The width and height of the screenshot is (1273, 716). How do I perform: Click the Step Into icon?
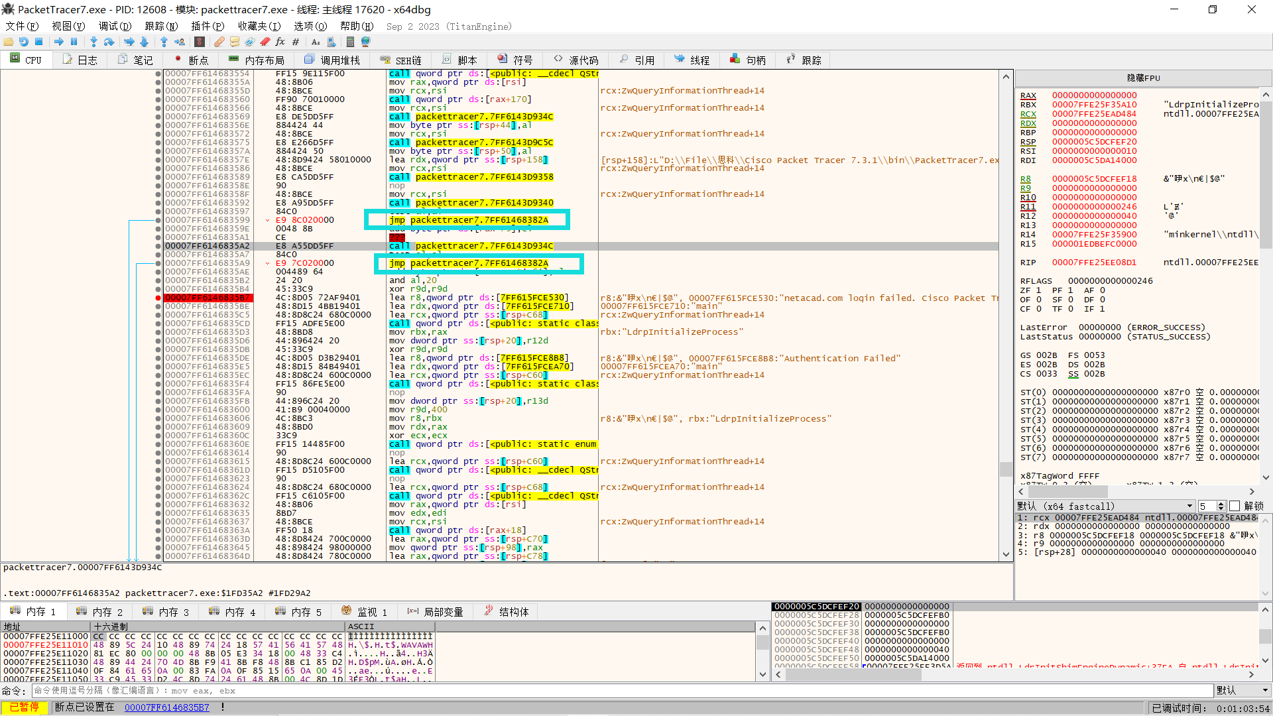coord(93,42)
